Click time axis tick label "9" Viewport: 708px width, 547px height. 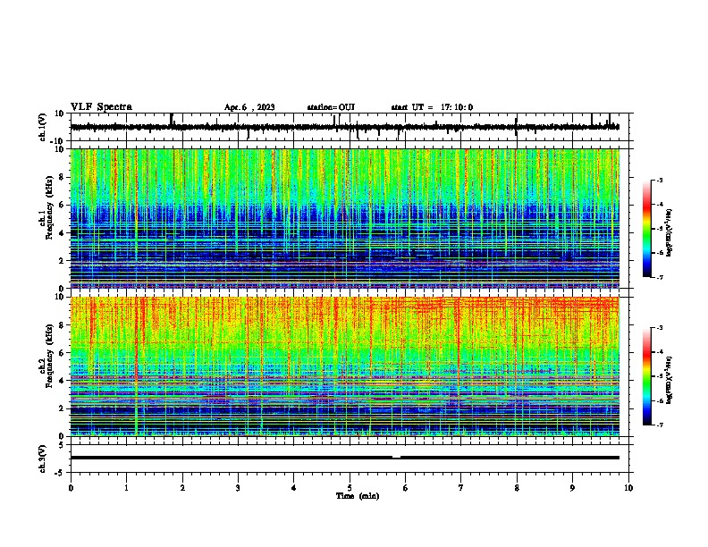pos(572,488)
